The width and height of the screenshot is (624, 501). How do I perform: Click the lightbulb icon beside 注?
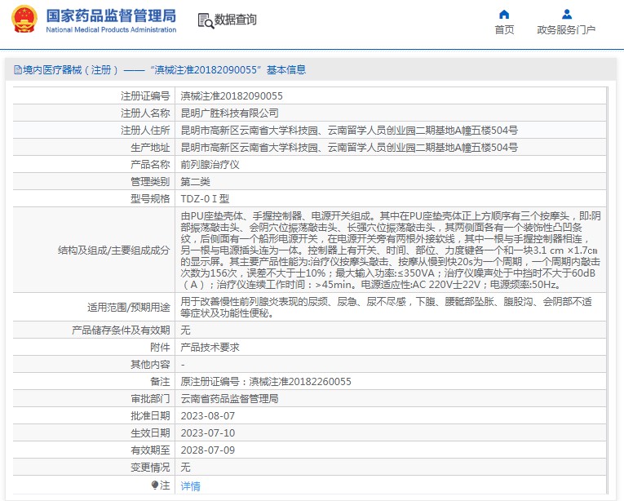click(x=155, y=485)
